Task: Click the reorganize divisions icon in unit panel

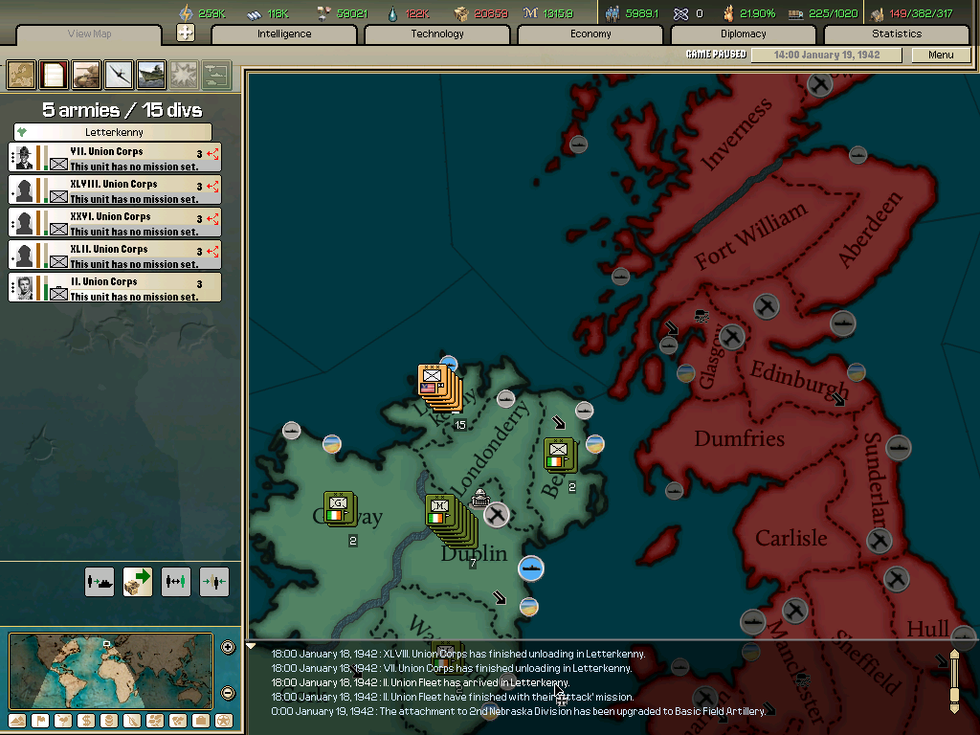Action: pos(176,581)
